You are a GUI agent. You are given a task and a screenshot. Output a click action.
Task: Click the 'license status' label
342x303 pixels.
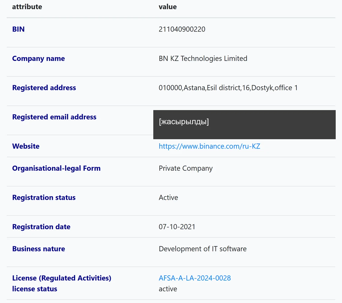[x=35, y=289]
